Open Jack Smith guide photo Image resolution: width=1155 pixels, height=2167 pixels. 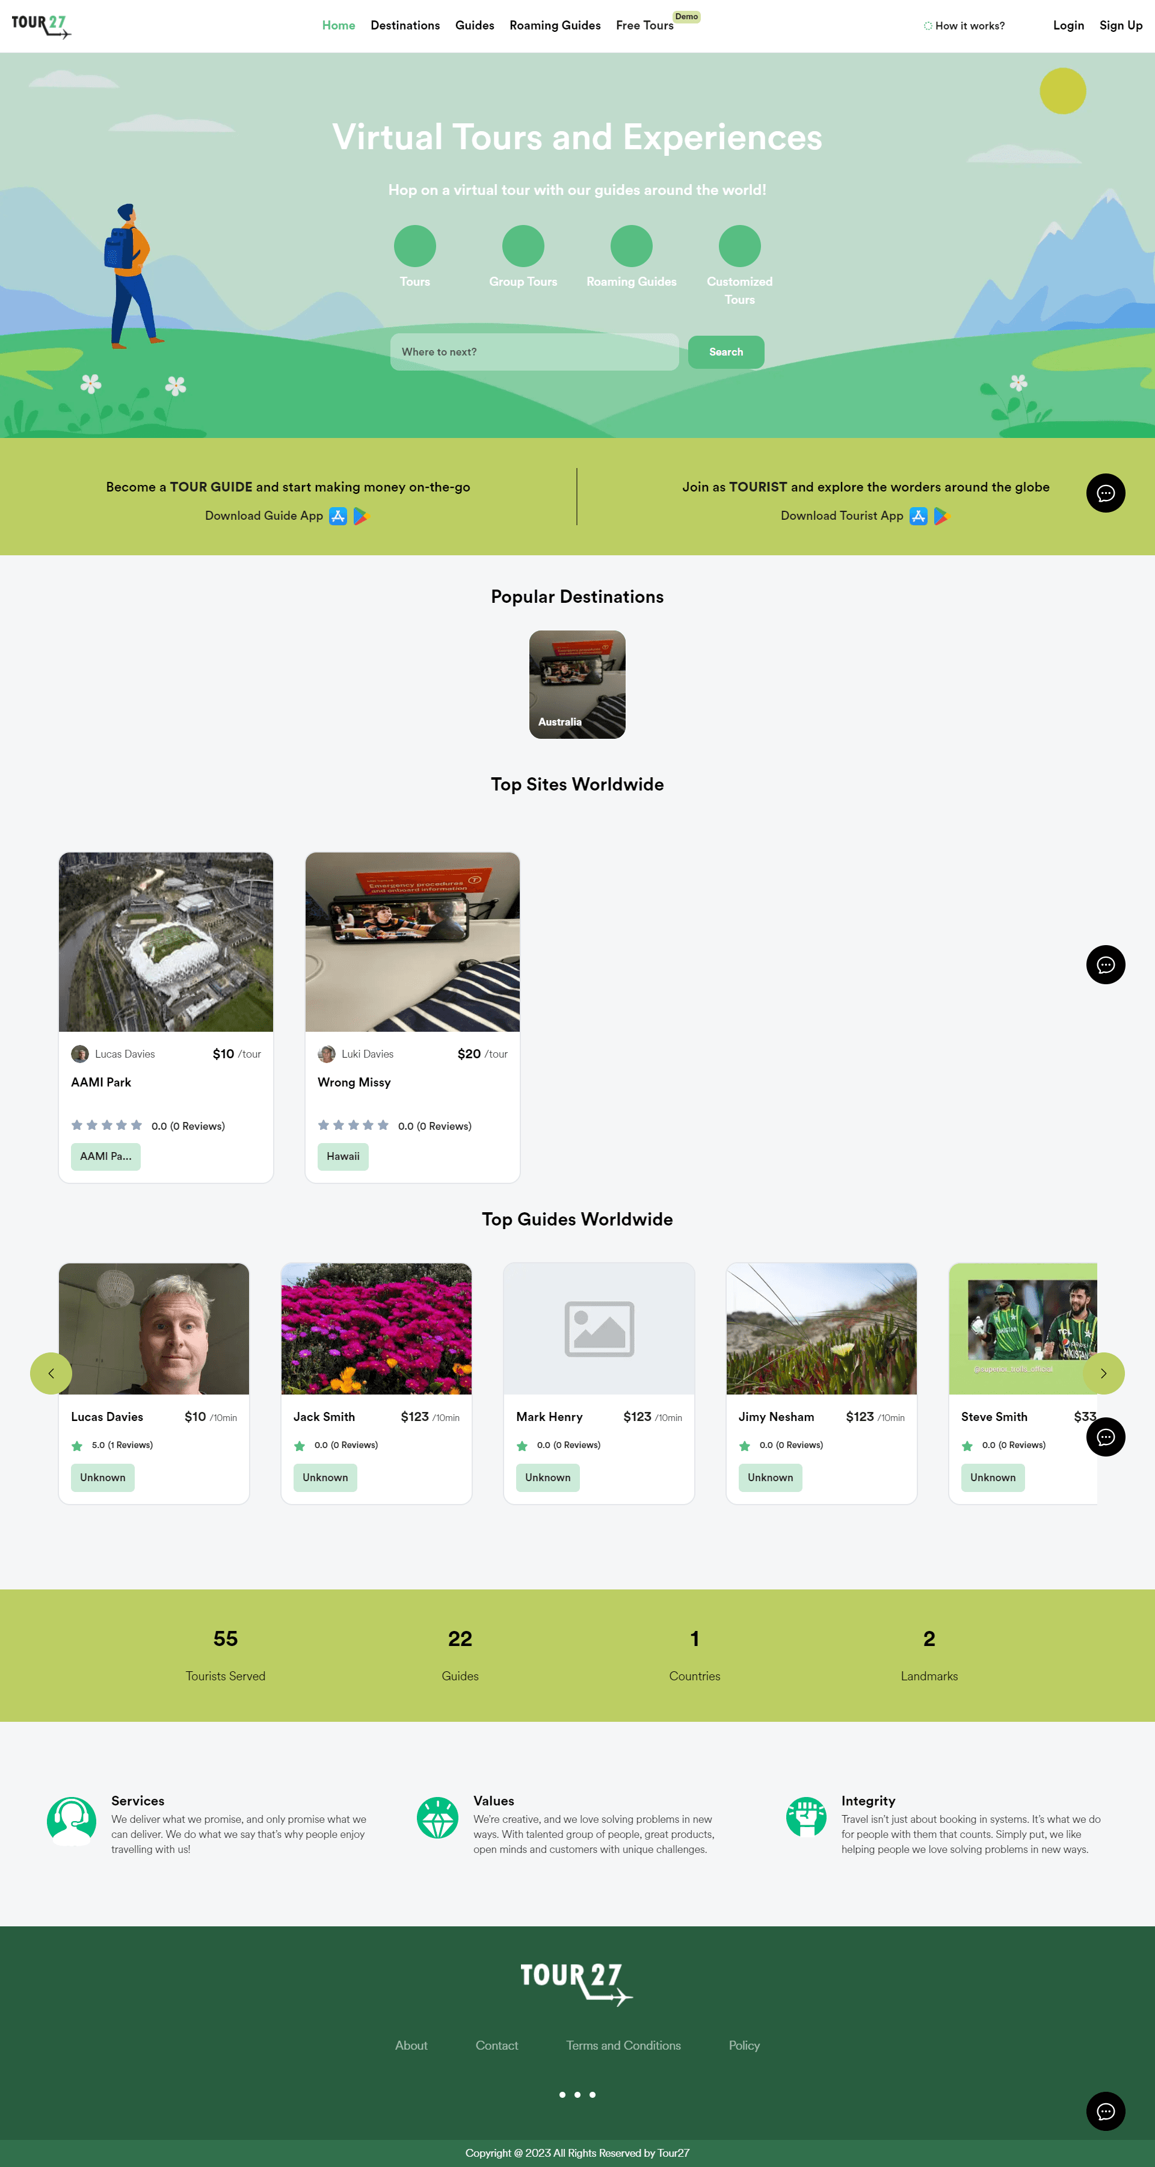click(376, 1328)
